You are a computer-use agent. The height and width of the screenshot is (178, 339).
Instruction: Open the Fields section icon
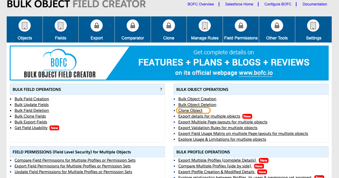(x=60, y=26)
